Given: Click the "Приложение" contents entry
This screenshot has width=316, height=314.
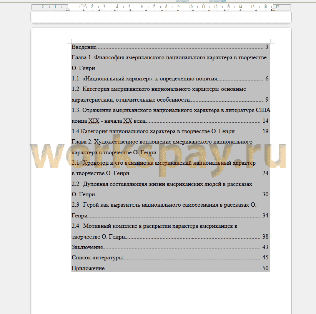Looking at the screenshot, I should pyautogui.click(x=170, y=268).
